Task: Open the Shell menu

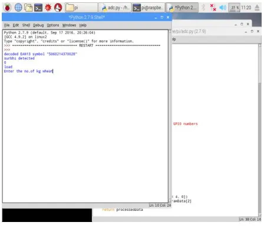Action: point(26,25)
